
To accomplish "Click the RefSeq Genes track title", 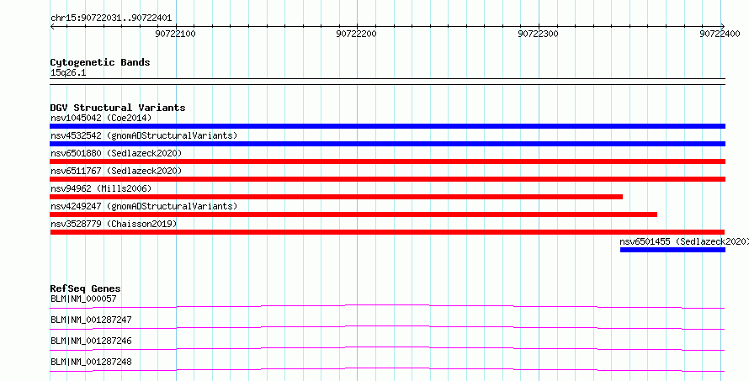I will [x=85, y=288].
